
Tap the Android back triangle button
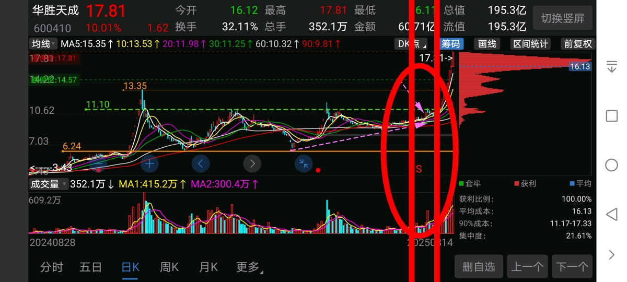click(611, 215)
